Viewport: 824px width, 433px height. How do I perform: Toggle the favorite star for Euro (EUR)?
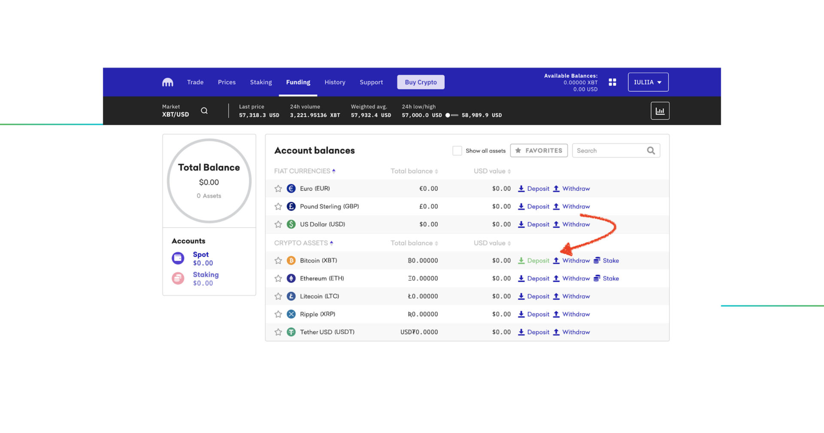pyautogui.click(x=278, y=188)
